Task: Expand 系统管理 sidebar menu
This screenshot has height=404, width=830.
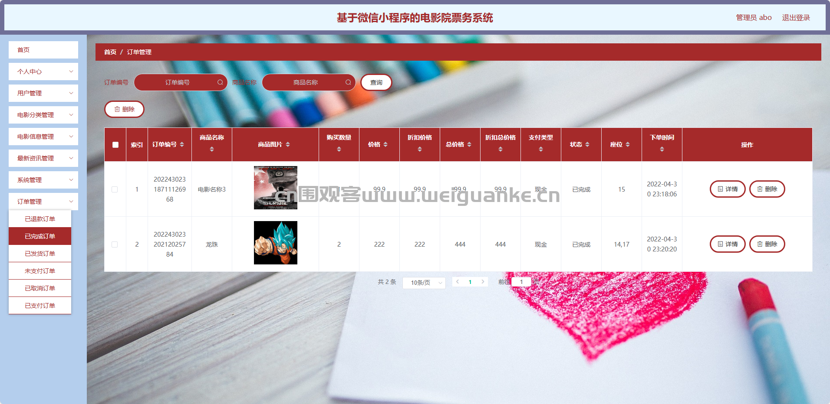Action: (x=43, y=180)
